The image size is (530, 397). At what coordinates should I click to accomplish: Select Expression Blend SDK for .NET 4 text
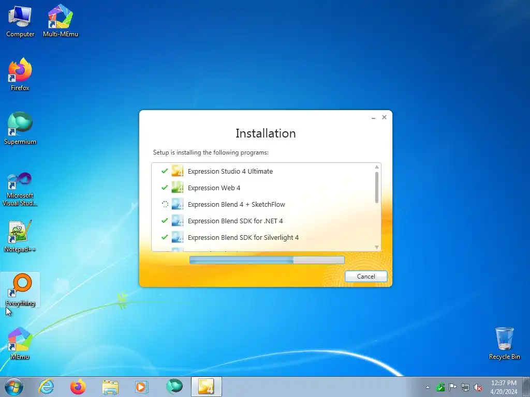(235, 221)
